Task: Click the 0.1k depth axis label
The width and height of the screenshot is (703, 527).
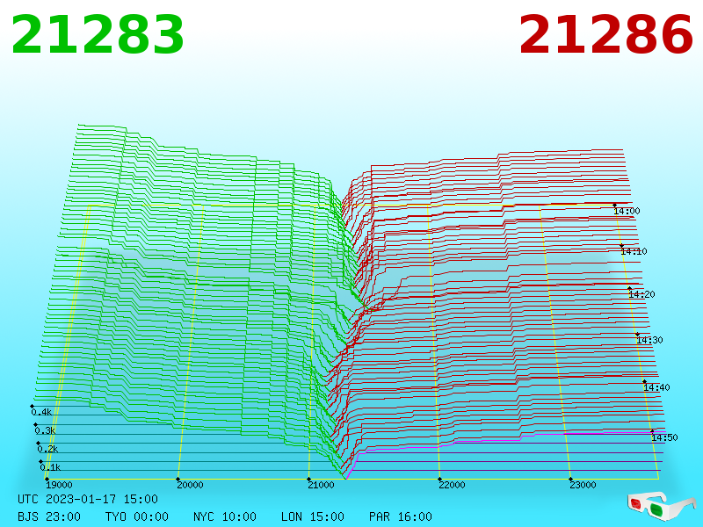Action: (x=50, y=467)
